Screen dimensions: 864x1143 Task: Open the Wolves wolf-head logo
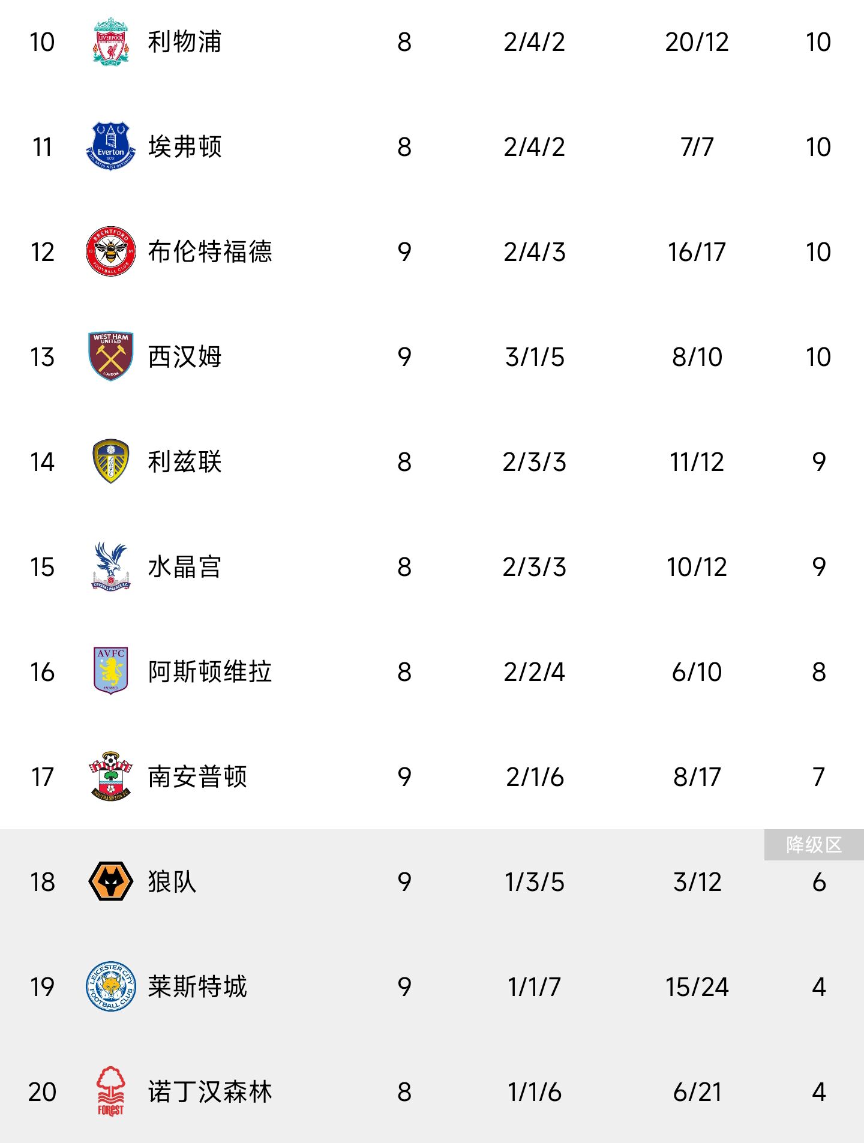pos(110,881)
